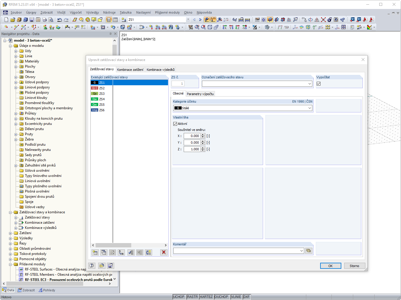Toggle the project navigator toolbar icon
The image size is (401, 300).
click(109, 20)
